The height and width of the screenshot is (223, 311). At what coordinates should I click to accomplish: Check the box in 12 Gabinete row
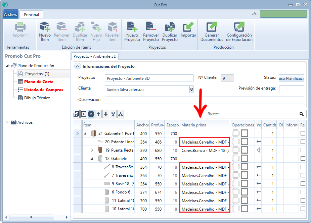(303, 158)
